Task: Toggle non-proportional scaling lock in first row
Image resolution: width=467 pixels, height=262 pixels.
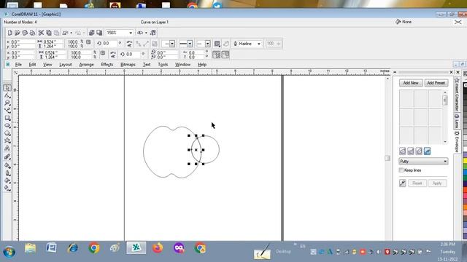Action: tap(88, 42)
